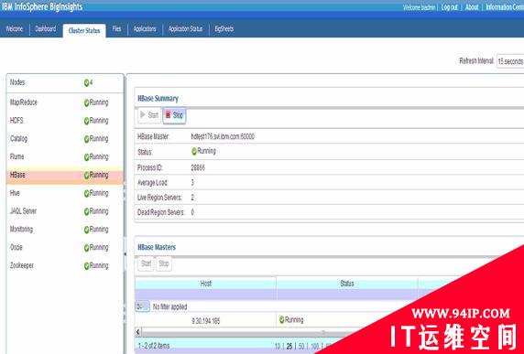Click the MapReduce running status icon
Image resolution: width=524 pixels, height=354 pixels.
[86, 103]
